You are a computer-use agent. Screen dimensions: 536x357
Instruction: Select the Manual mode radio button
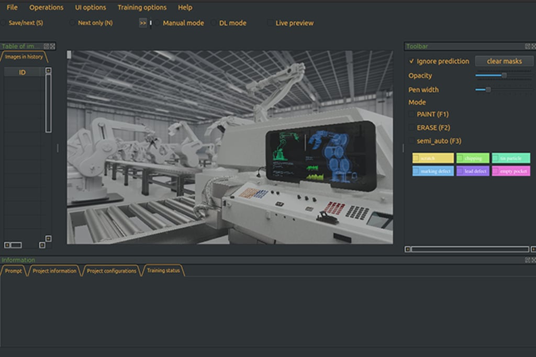158,23
